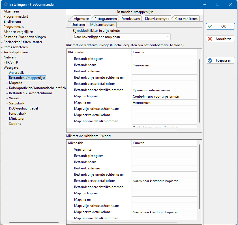Select Kolomprofielen/Automatische profielen item
238x225 pixels.
[x=37, y=88]
